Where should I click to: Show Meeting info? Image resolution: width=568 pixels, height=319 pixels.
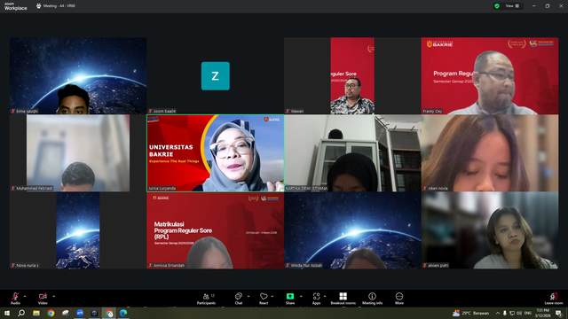[372, 299]
